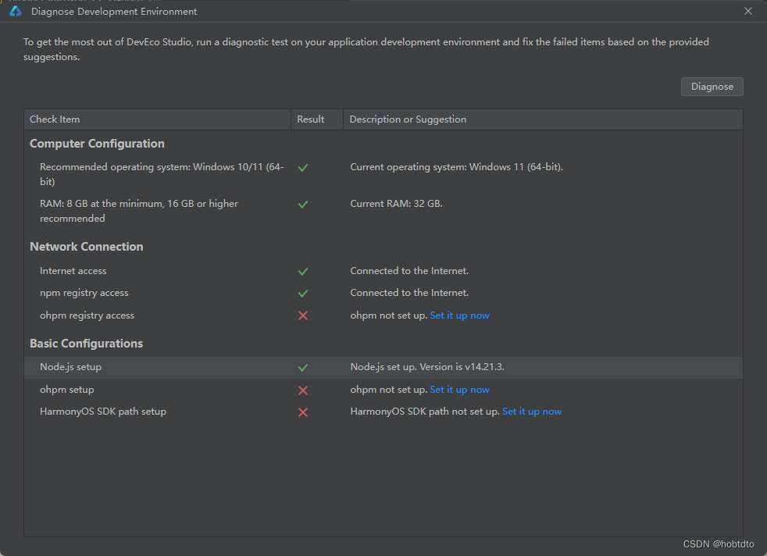Close the Diagnose Development Environment dialog
This screenshot has height=556, width=767.
(748, 11)
